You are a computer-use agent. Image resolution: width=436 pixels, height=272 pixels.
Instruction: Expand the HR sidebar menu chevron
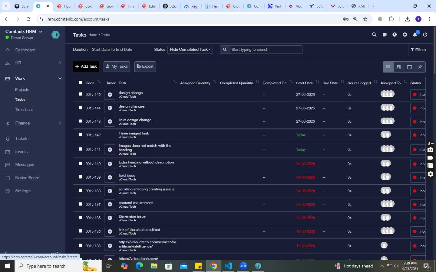click(x=60, y=63)
